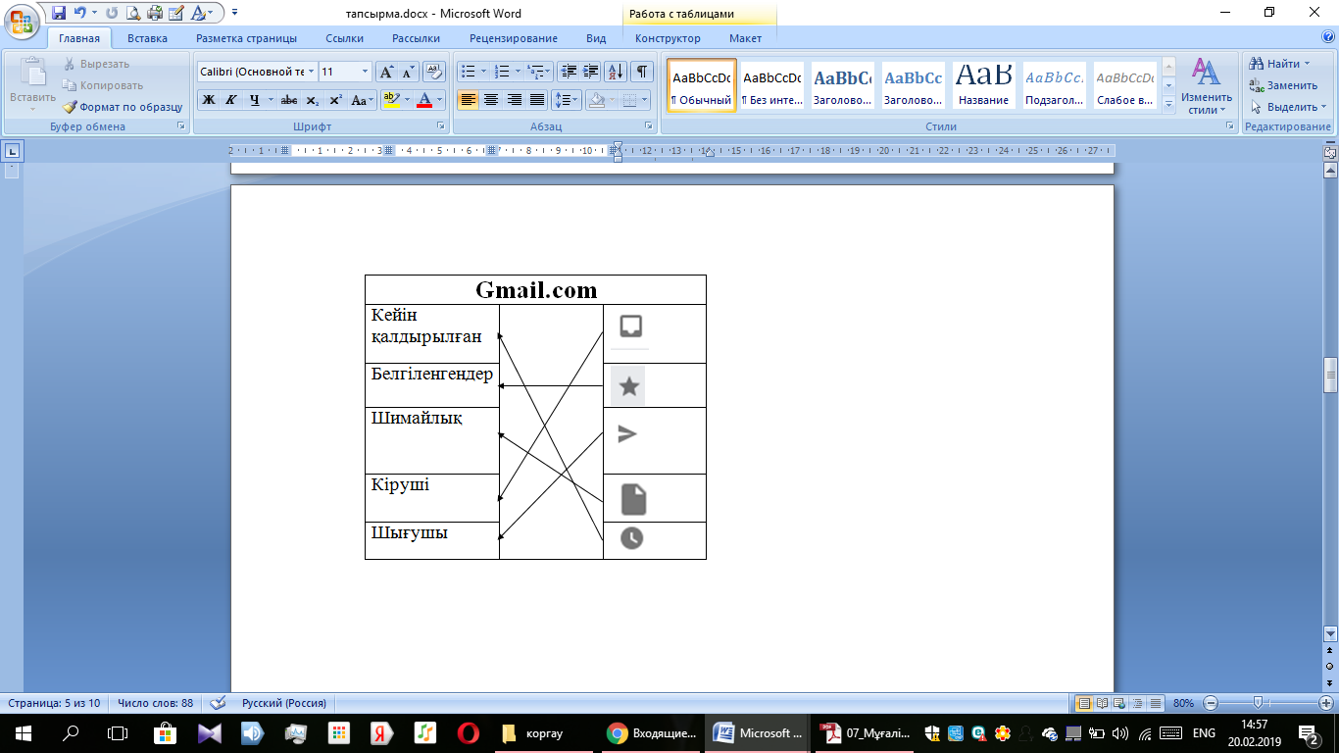Viewport: 1339px width, 753px height.
Task: Increase font size with grow icon
Action: pyautogui.click(x=386, y=72)
